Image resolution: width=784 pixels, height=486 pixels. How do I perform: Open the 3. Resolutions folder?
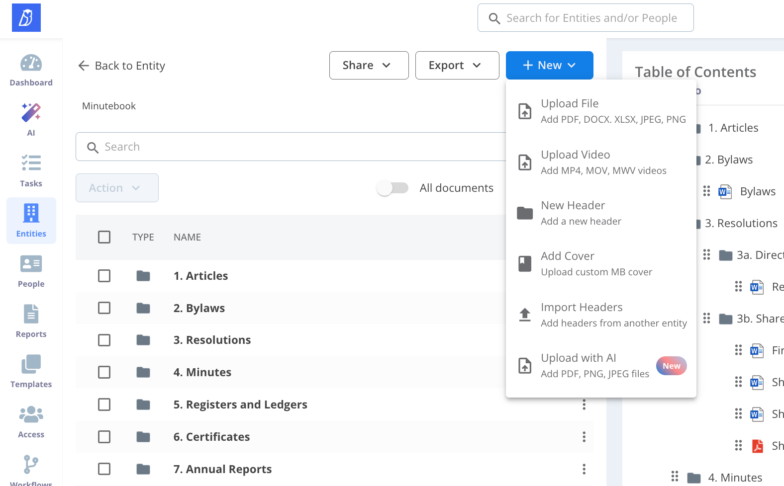tap(212, 340)
